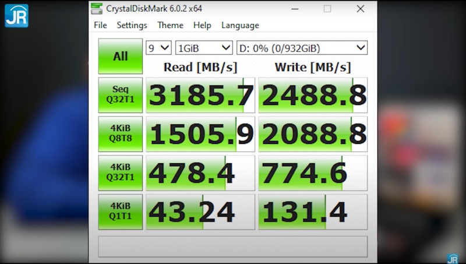
Task: Start the 4KiB Q32T1 test
Action: [x=121, y=173]
